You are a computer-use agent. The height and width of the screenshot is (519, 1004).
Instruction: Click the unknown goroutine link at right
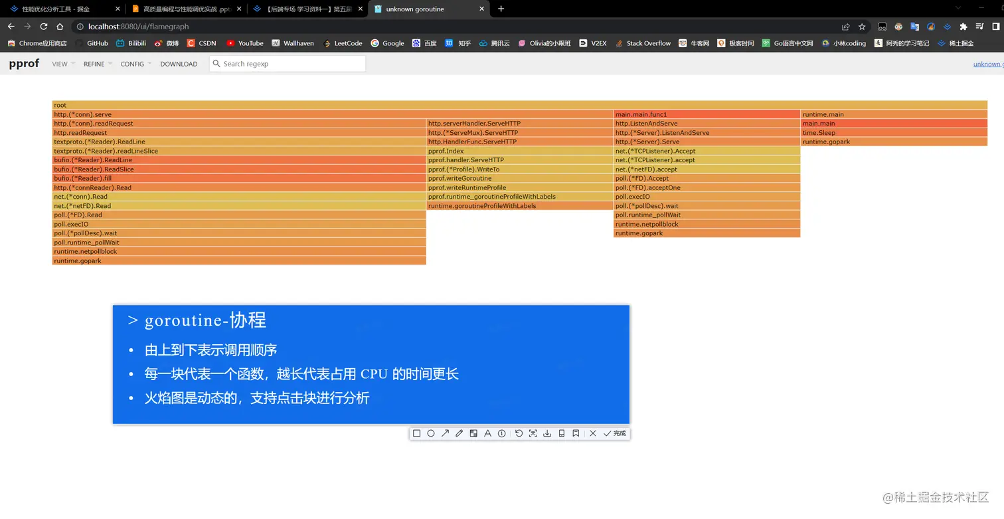(988, 64)
